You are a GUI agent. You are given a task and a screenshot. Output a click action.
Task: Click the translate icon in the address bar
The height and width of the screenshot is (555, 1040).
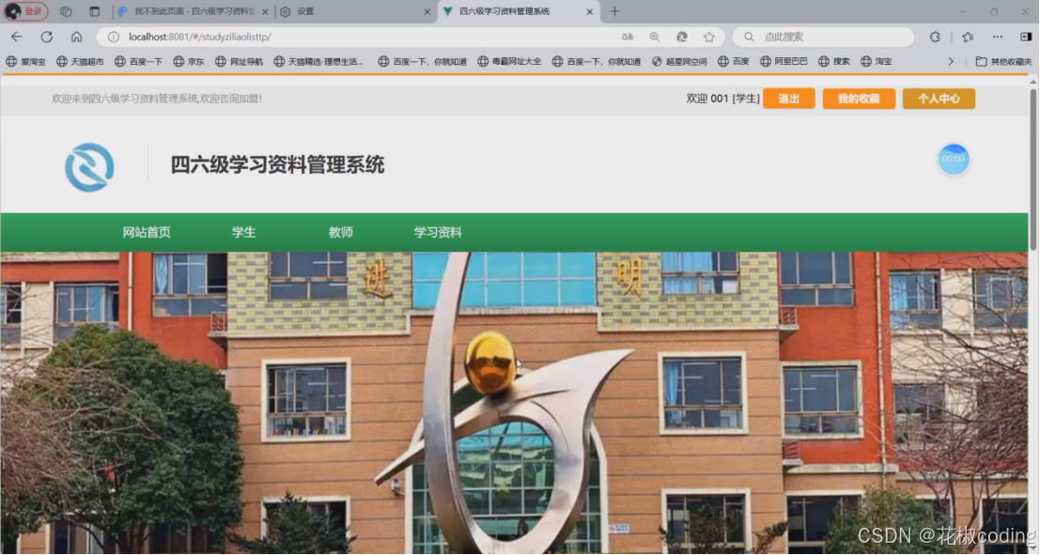coord(626,37)
